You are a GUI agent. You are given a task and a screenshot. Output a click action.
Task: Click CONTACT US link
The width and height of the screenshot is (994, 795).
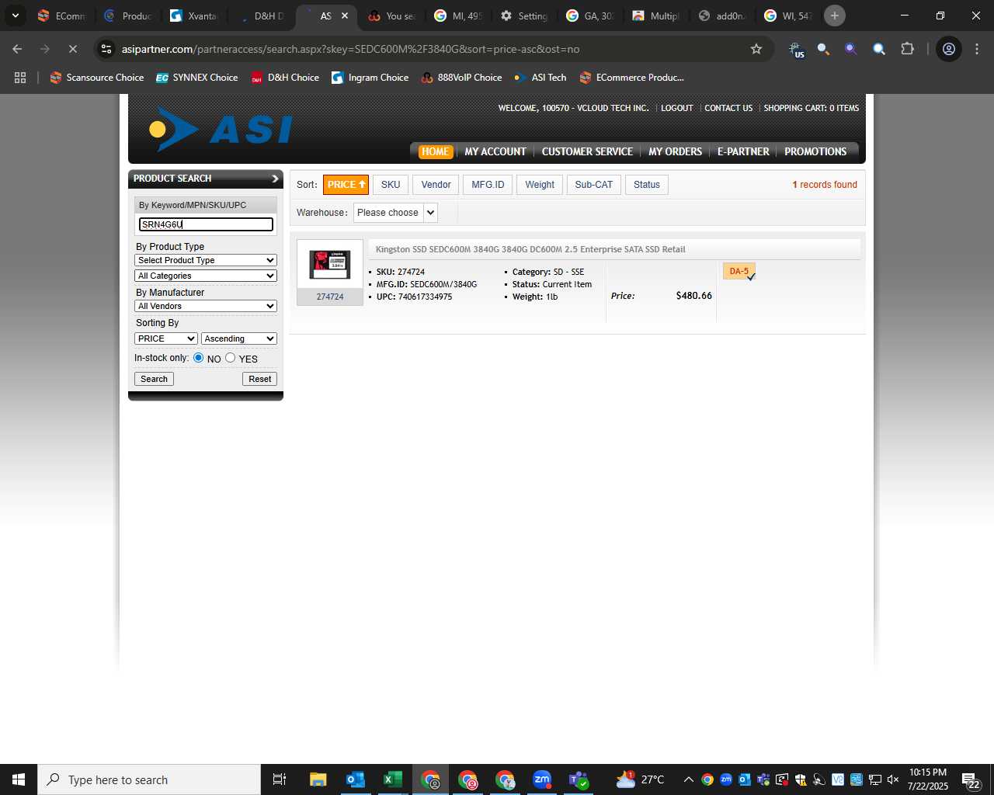728,108
